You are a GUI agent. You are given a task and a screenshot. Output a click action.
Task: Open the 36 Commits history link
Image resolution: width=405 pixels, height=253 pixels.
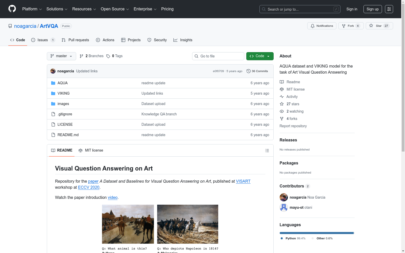coord(257,71)
